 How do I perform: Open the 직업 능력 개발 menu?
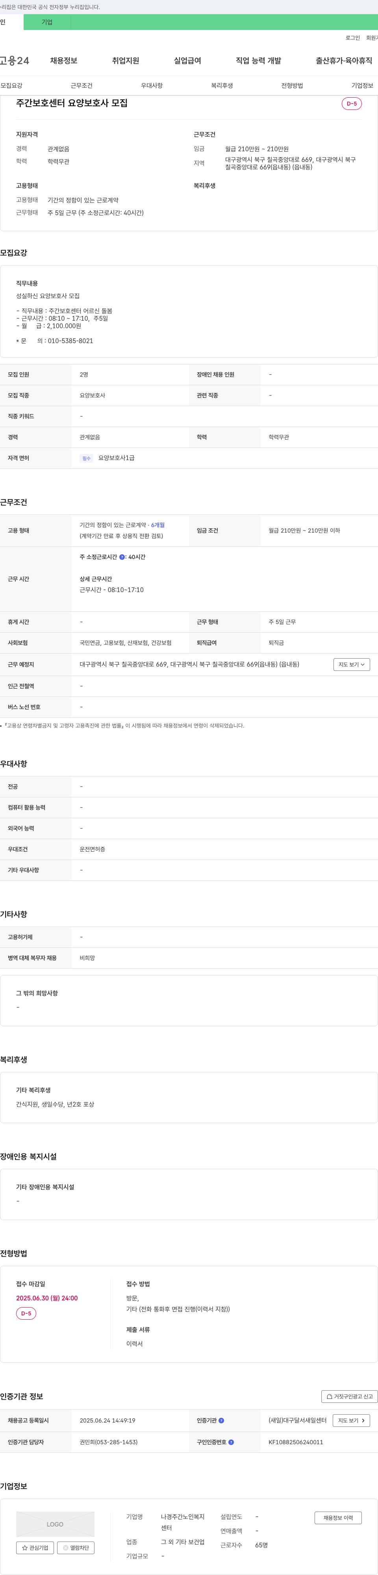pyautogui.click(x=258, y=61)
